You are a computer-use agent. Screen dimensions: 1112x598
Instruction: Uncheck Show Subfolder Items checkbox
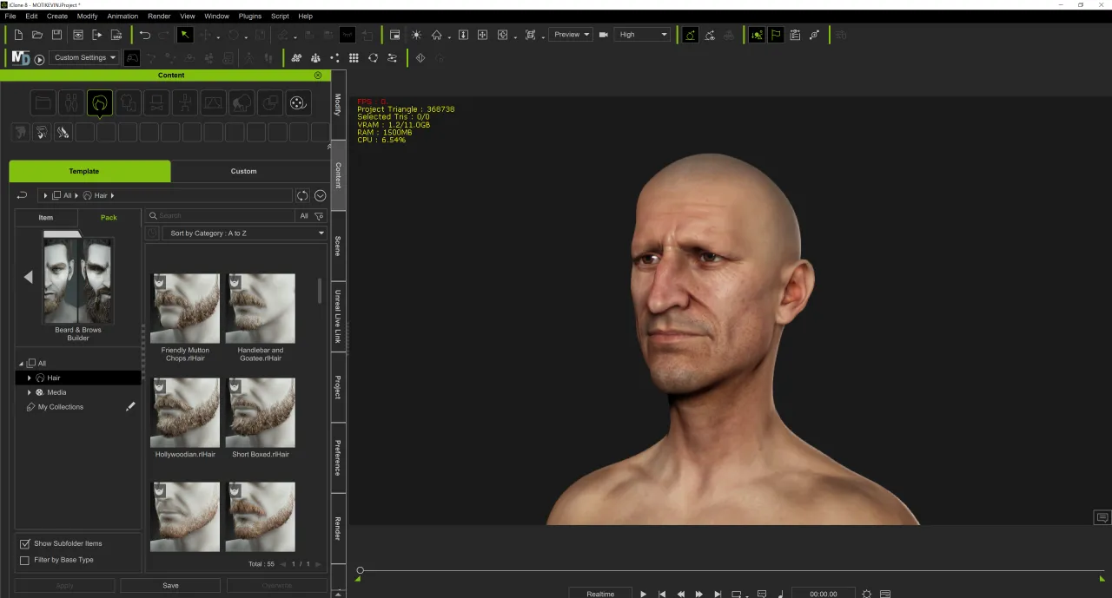click(x=24, y=543)
